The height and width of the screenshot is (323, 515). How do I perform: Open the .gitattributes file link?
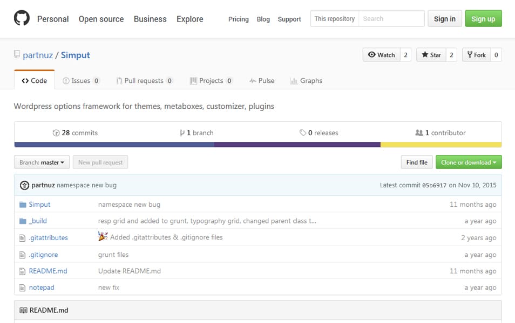[x=48, y=237]
